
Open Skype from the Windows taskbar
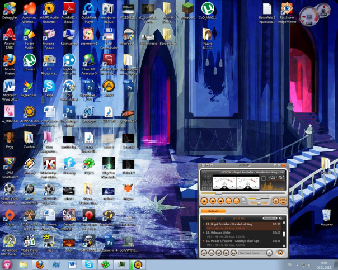(88, 264)
